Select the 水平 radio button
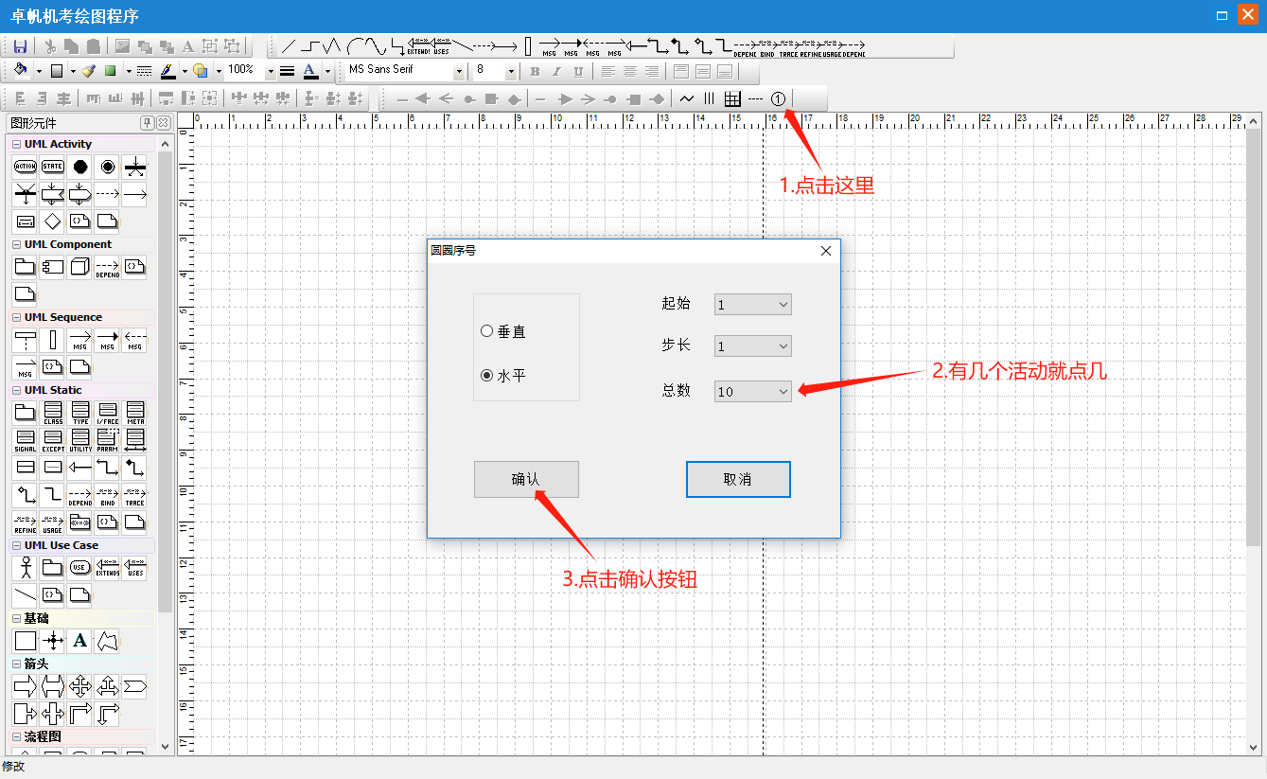The image size is (1267, 779). pyautogui.click(x=487, y=376)
